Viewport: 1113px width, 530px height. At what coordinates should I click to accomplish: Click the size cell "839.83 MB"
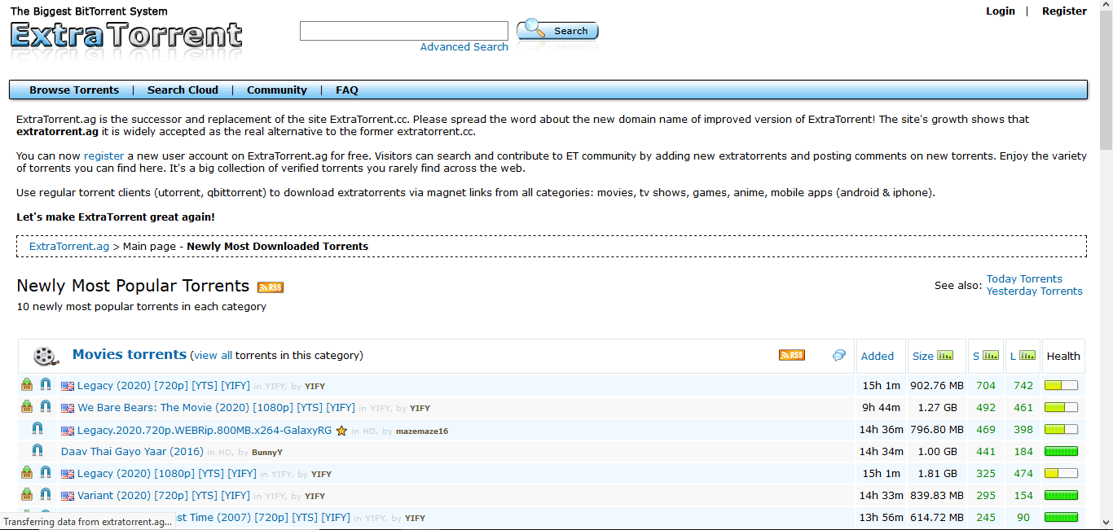[937, 496]
